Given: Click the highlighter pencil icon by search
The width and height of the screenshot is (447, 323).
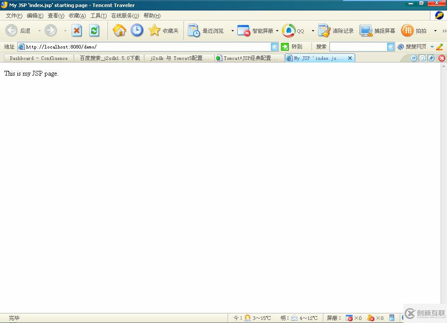Looking at the screenshot, I should [440, 47].
